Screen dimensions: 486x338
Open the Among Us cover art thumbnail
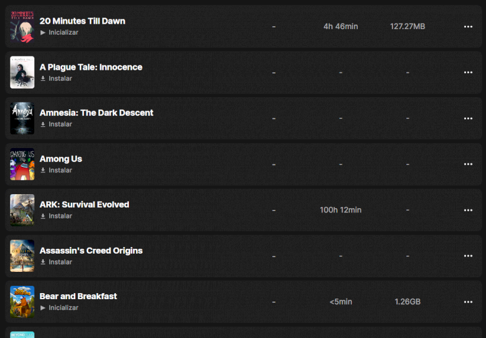[x=22, y=164]
